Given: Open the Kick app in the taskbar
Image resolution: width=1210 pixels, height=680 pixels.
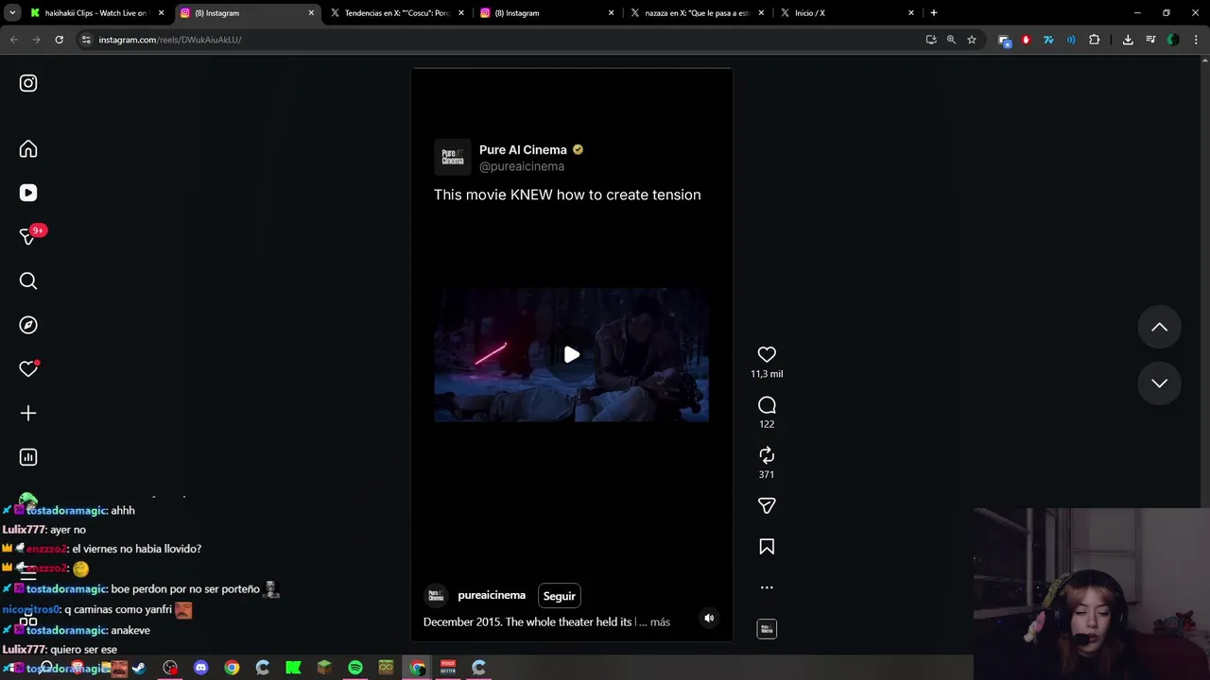Looking at the screenshot, I should [x=293, y=668].
